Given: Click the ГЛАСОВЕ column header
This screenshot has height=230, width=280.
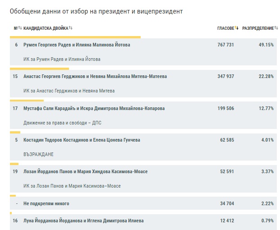Looking at the screenshot, I should (226, 28).
